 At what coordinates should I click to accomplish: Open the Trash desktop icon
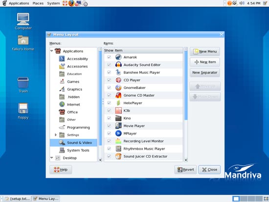tap(23, 83)
